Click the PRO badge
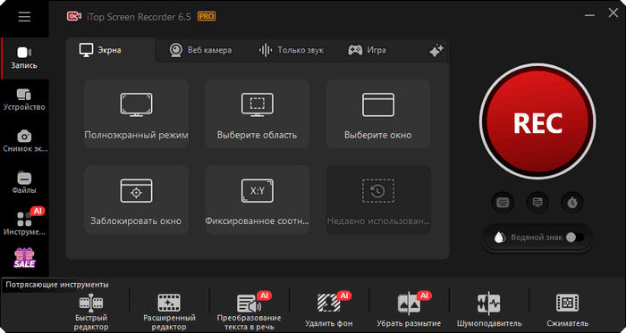 (207, 16)
